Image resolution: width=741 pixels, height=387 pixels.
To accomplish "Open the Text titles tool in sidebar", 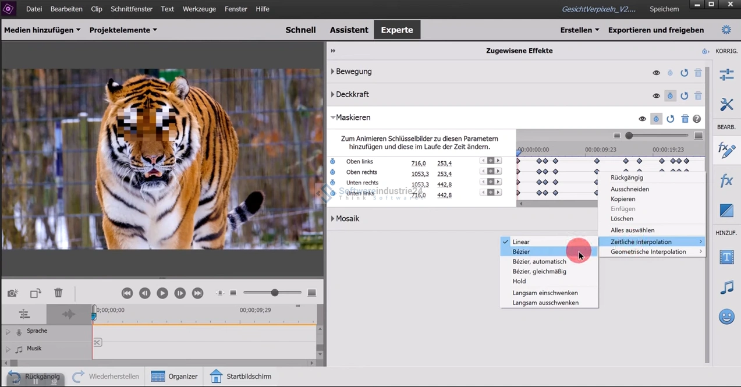I will (726, 257).
